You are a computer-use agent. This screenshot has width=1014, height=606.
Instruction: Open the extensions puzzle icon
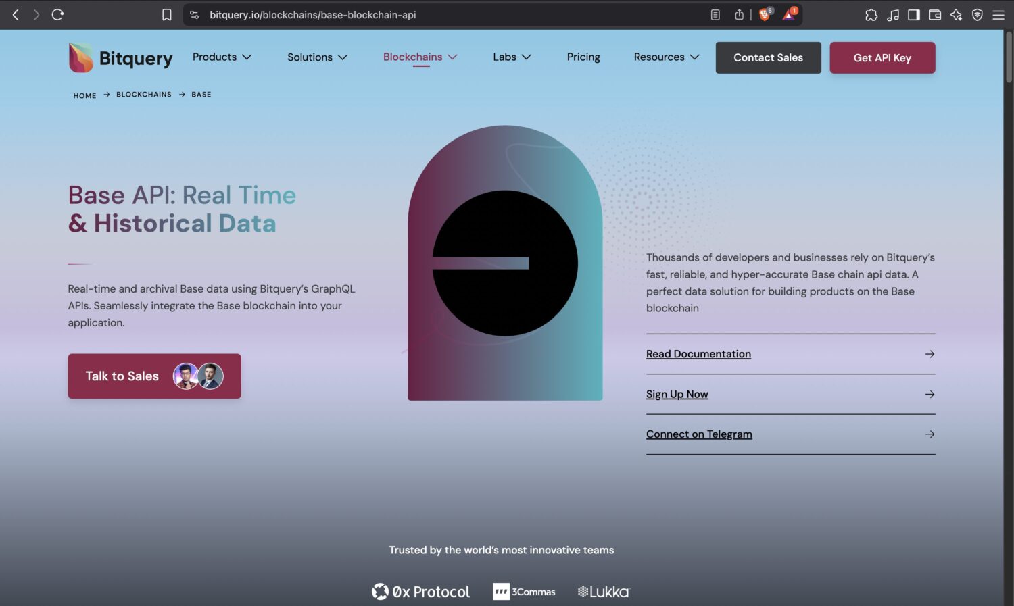(871, 15)
